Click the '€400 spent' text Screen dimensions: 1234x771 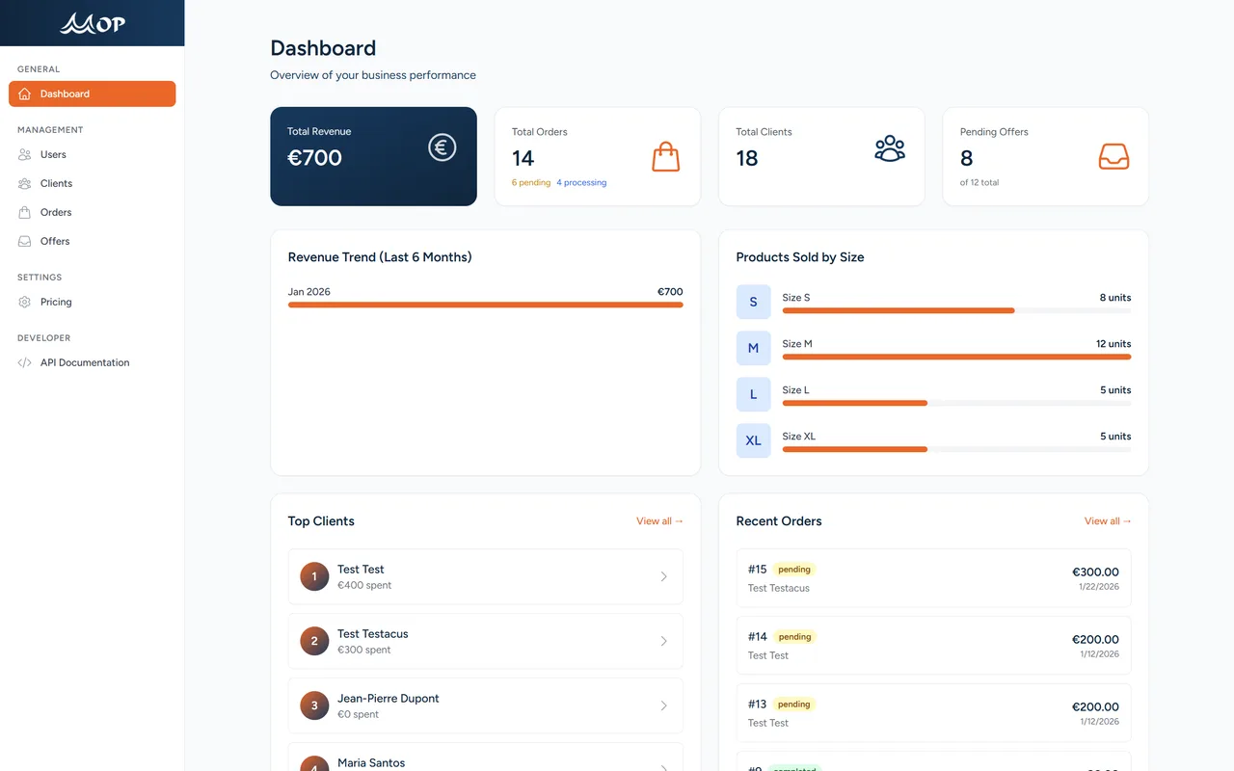click(364, 585)
